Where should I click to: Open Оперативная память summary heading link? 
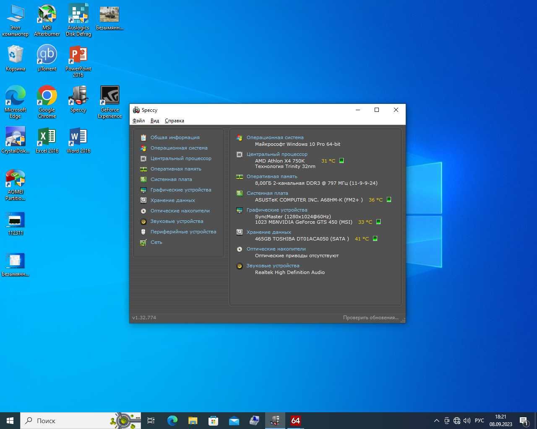272,176
